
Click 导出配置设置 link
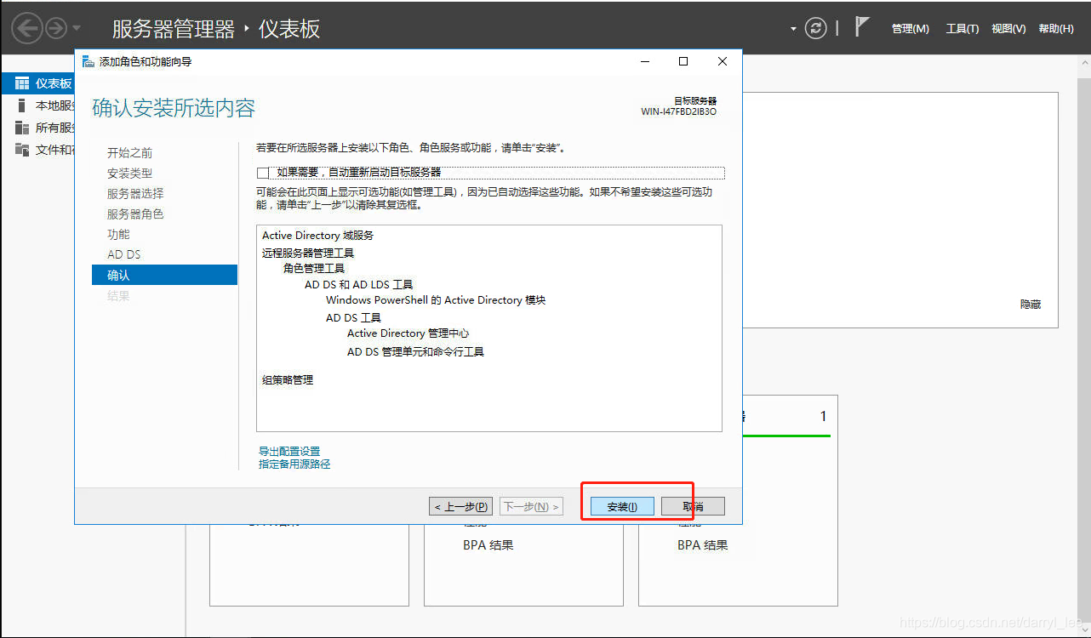(289, 452)
